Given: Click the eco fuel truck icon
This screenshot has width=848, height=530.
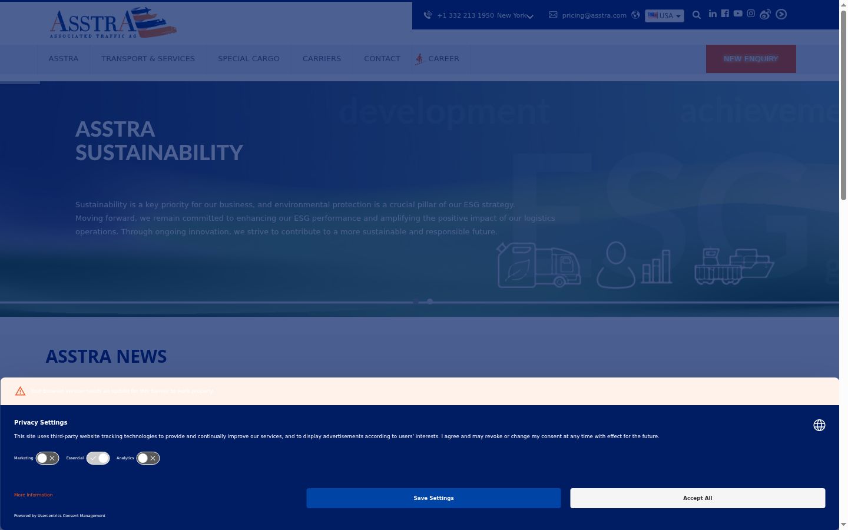Looking at the screenshot, I should 539,265.
